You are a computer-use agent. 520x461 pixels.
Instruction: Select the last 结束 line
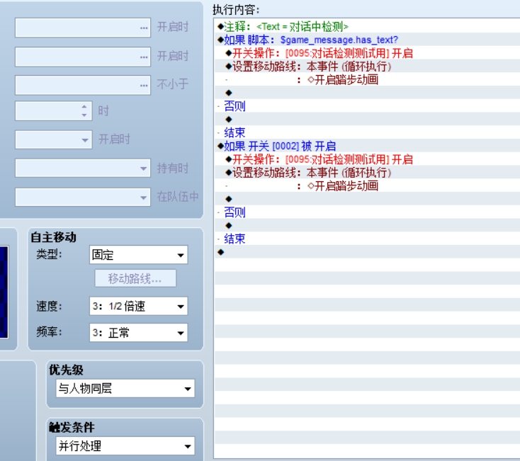(x=367, y=238)
